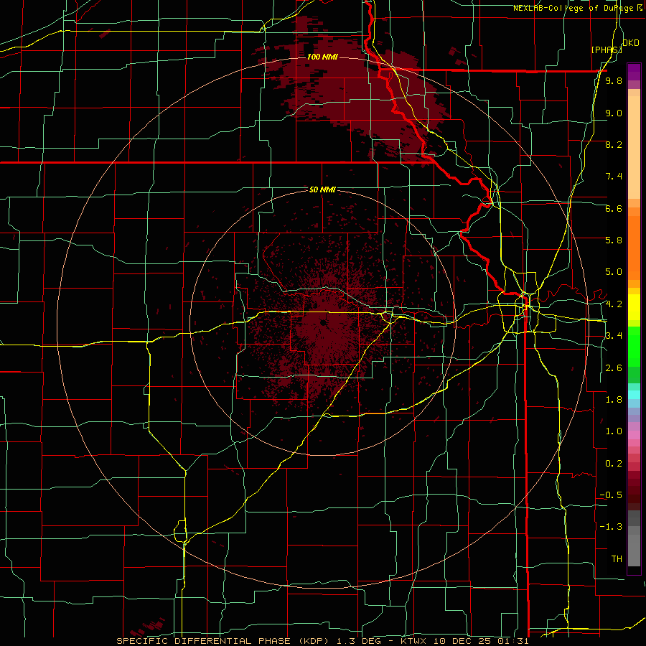Select the -1.3 value on the color scale
Image resolution: width=646 pixels, height=646 pixels.
(x=611, y=527)
